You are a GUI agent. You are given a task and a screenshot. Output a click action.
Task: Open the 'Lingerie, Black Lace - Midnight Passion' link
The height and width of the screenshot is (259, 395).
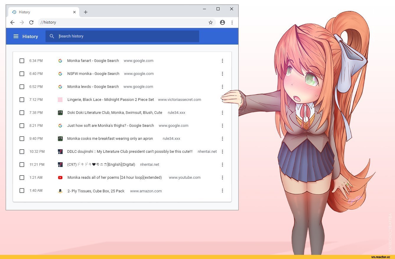coord(110,100)
